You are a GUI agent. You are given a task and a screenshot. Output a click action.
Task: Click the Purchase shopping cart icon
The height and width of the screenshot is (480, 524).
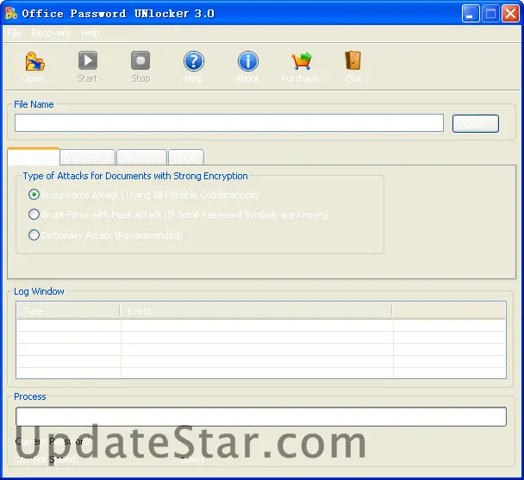click(302, 61)
